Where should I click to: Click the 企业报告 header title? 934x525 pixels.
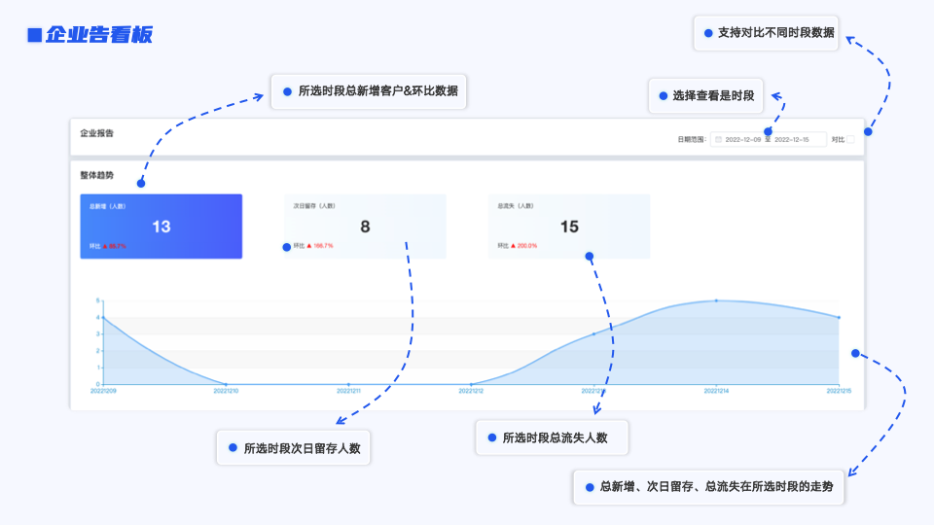coord(97,133)
